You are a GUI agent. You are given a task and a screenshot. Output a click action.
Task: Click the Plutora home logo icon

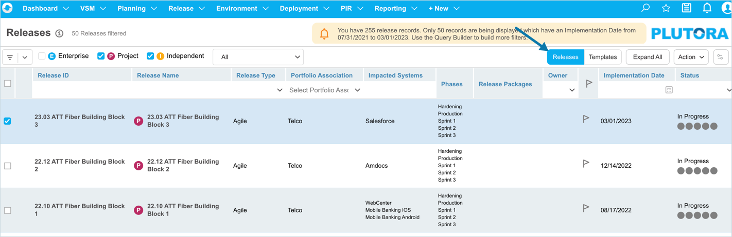pyautogui.click(x=8, y=8)
